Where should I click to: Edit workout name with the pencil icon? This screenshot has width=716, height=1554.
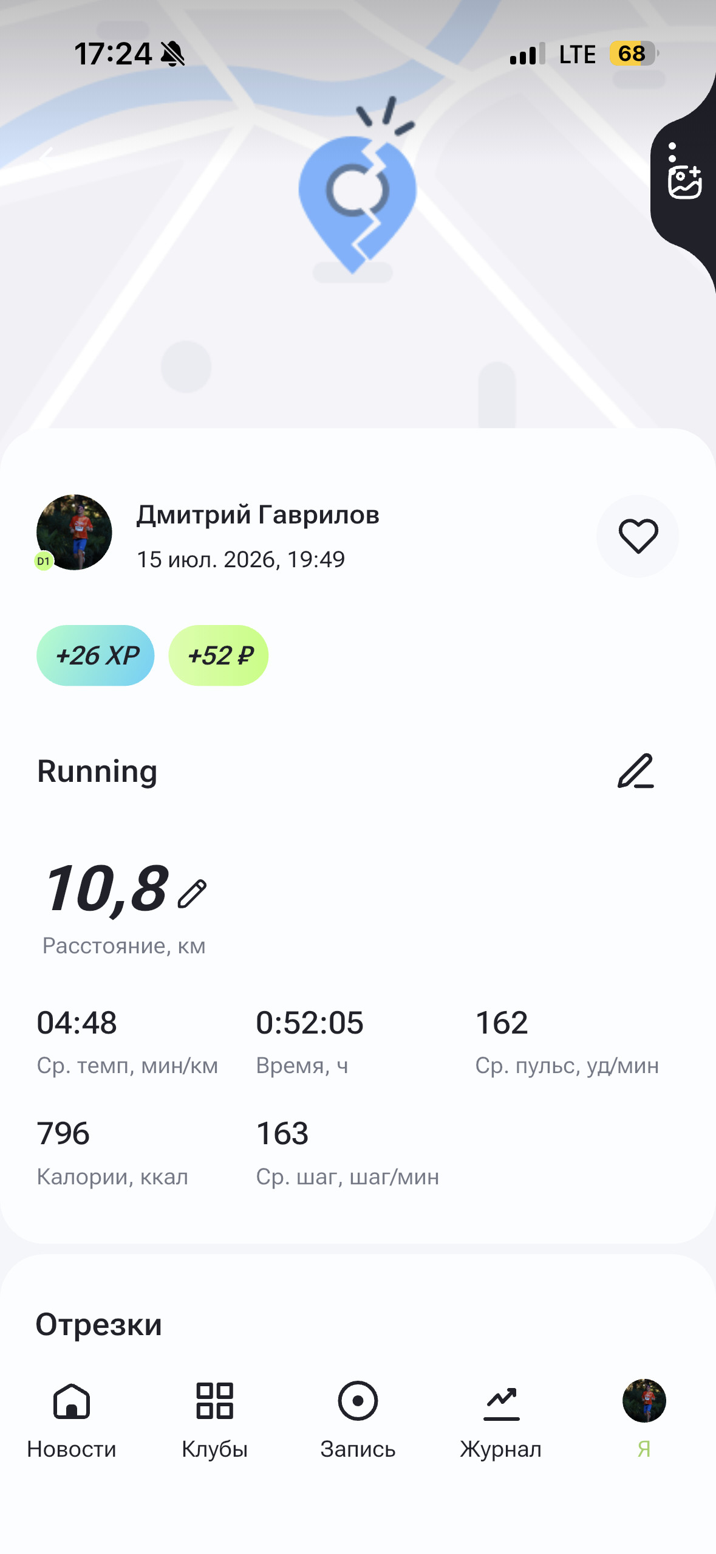636,771
